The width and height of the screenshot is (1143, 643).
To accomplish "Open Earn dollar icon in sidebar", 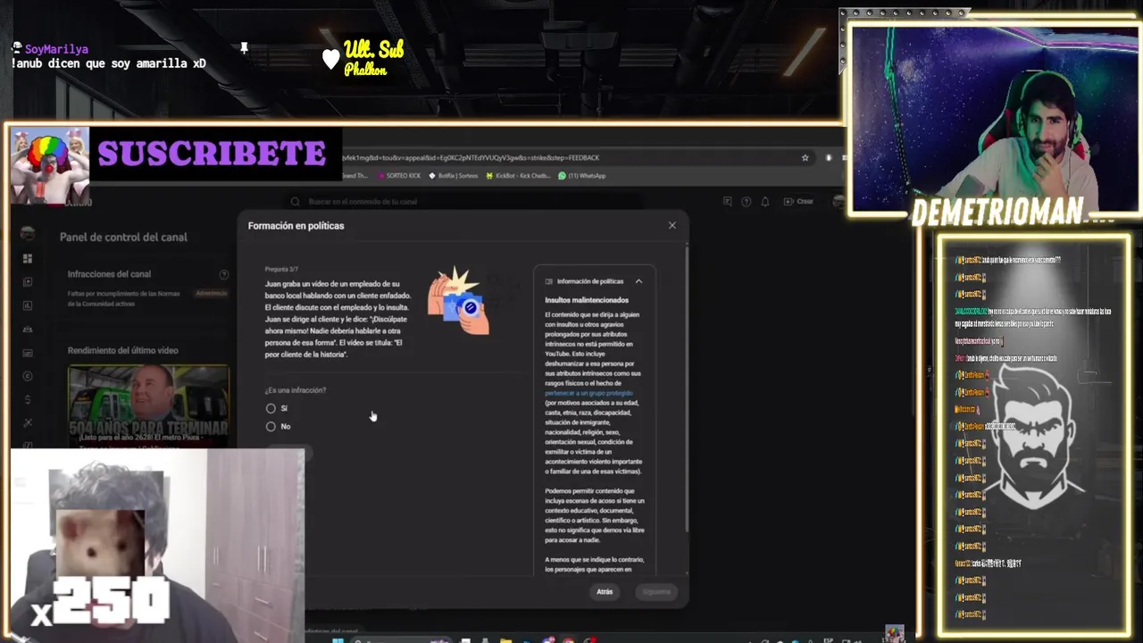I will tap(28, 399).
